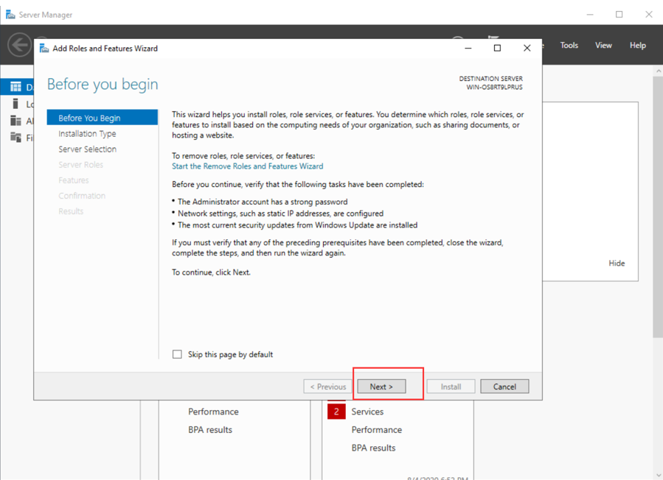Minimize the Add Roles and Features Wizard
The height and width of the screenshot is (480, 663).
tap(468, 48)
